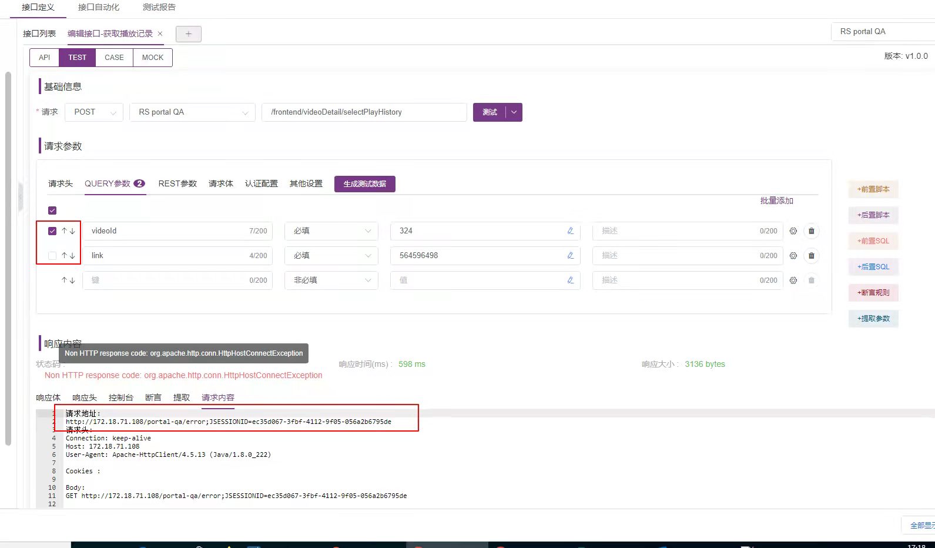Move link row down with arrow
The image size is (935, 548).
click(x=72, y=256)
